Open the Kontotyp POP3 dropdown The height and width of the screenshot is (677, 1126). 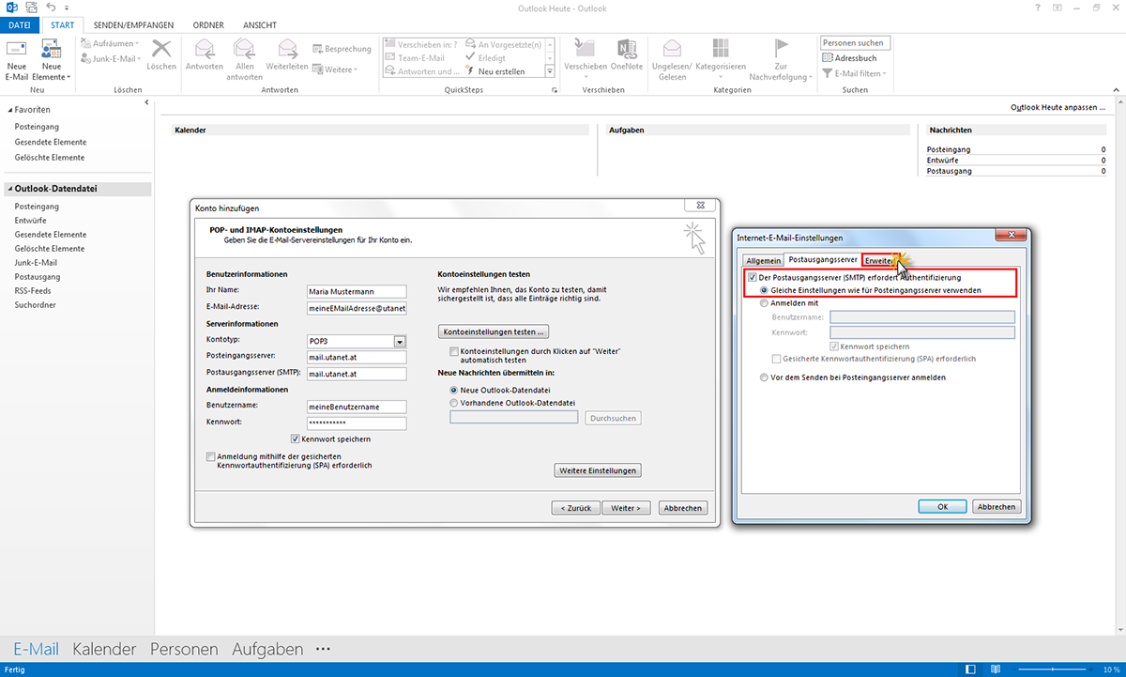coord(399,342)
